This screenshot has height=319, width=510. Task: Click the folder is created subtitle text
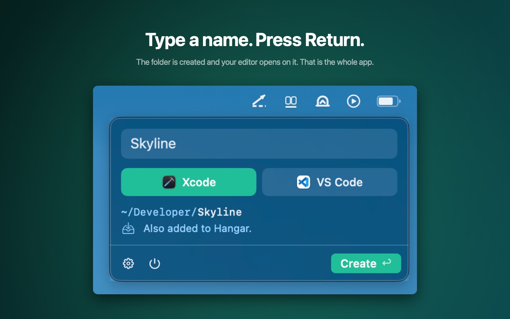pos(255,62)
